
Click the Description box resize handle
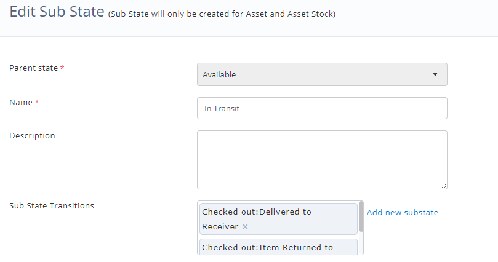[443, 185]
